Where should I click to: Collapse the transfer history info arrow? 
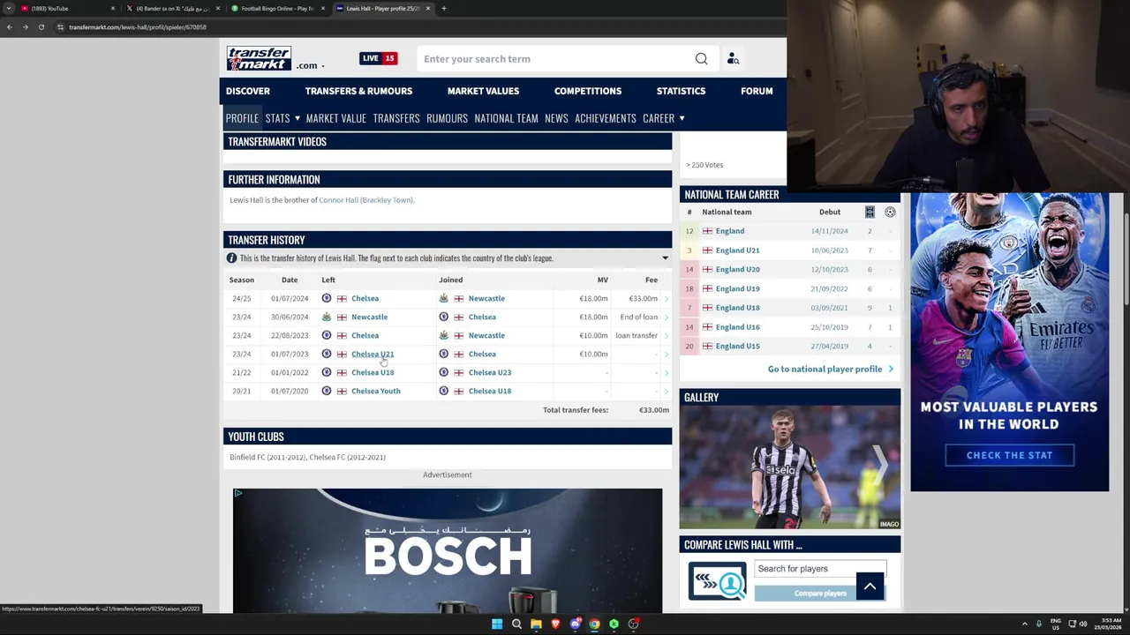pos(665,258)
